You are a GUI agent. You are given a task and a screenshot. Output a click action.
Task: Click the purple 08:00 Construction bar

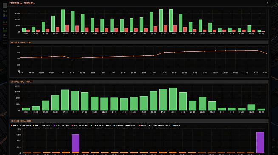tap(76, 143)
